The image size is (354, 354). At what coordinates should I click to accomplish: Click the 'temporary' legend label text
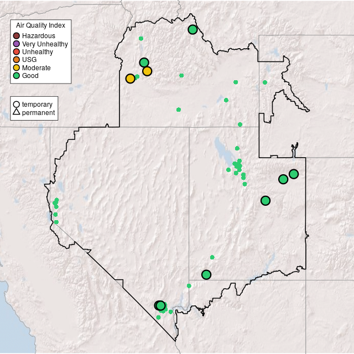tap(37, 104)
